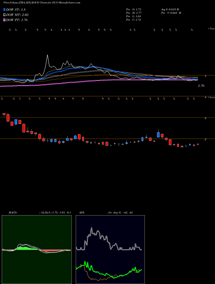
Task: Click the 'DOW PT: 1.76' legend label
Action: 17,20
